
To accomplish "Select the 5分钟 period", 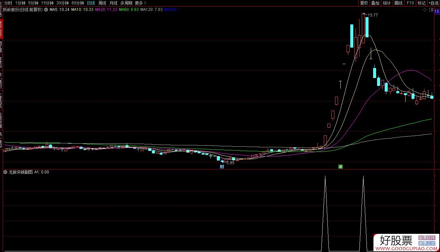I will pos(33,3).
